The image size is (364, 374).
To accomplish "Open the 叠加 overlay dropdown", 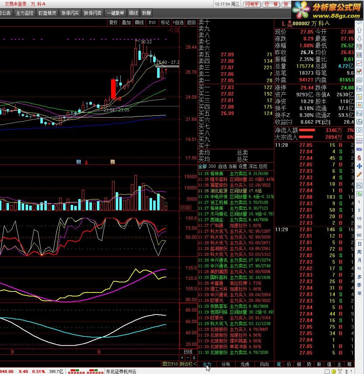I will tap(126, 22).
